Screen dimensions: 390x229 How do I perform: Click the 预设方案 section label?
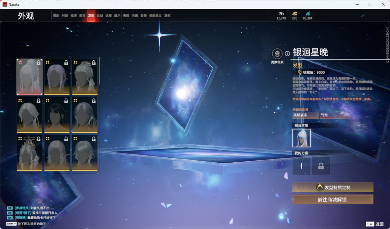301,125
